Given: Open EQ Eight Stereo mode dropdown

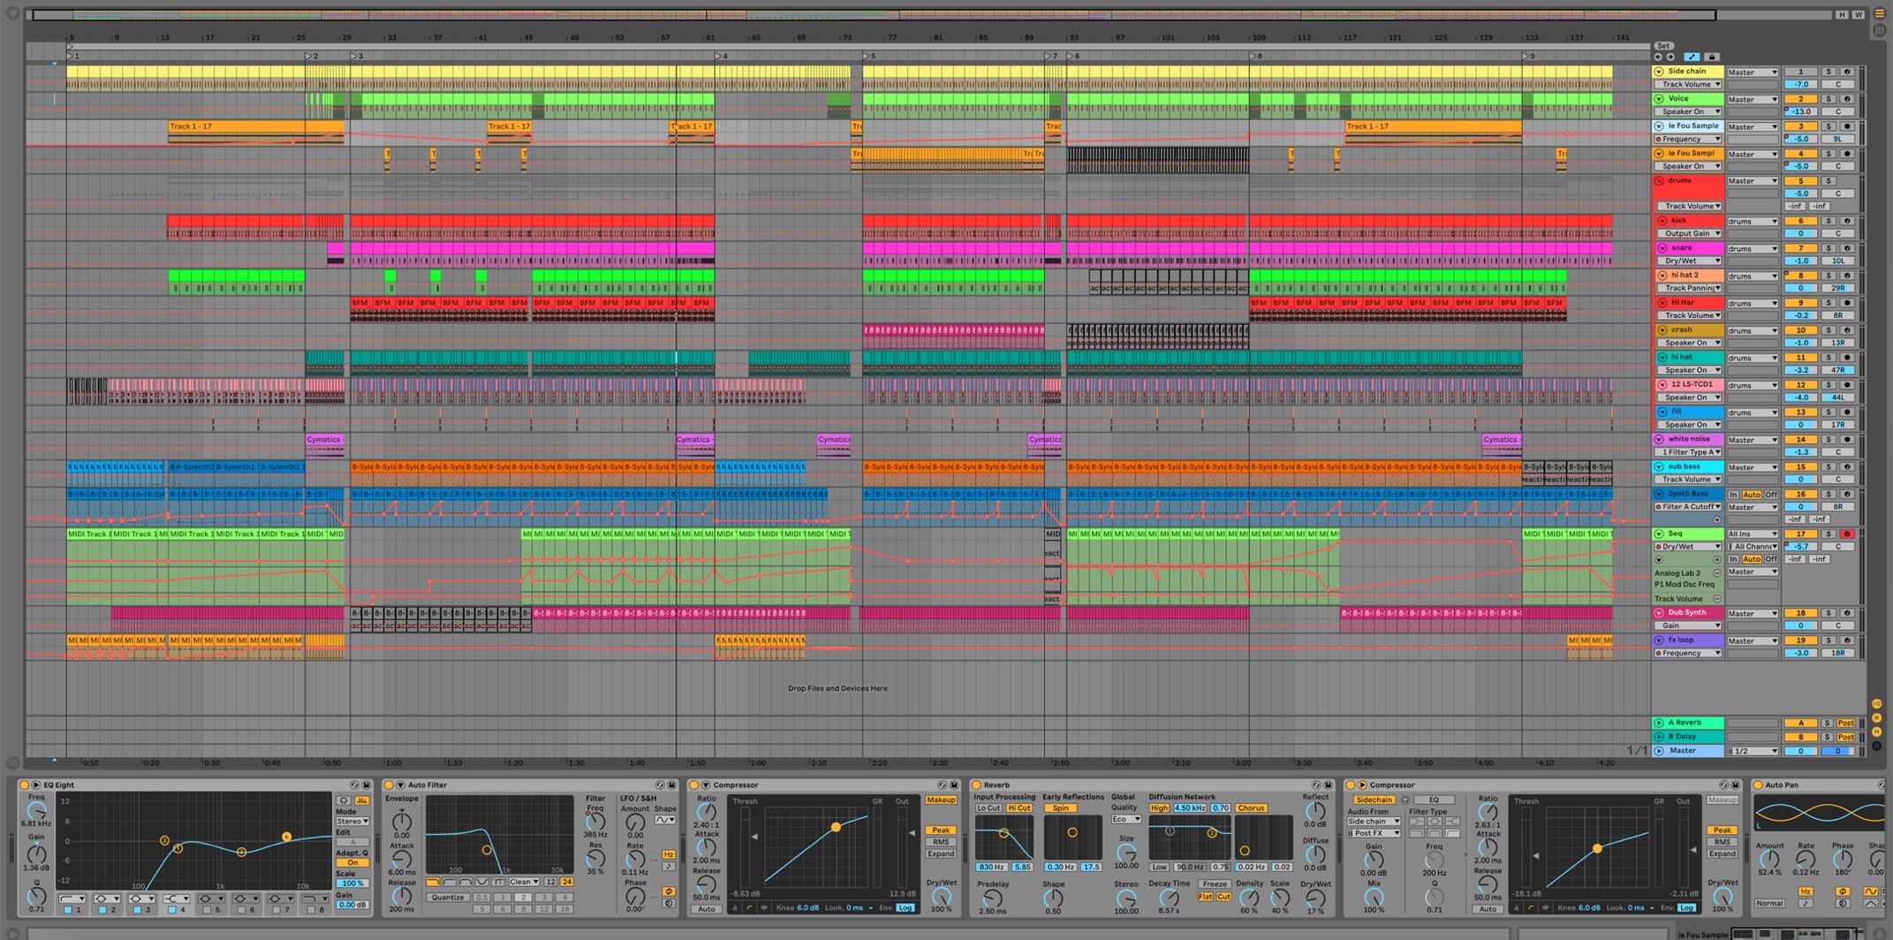Looking at the screenshot, I should [352, 821].
